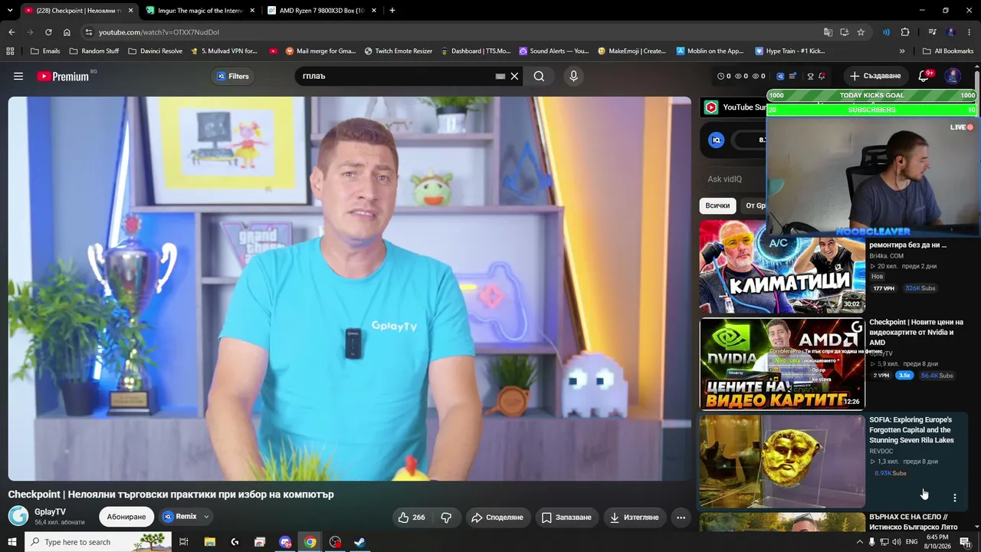Open the All Bookmarks folder
981x552 pixels.
tap(948, 51)
